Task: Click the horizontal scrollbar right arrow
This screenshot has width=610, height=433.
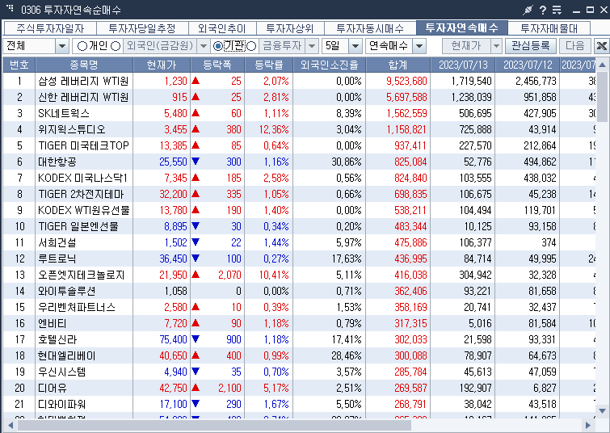Action: pos(588,425)
